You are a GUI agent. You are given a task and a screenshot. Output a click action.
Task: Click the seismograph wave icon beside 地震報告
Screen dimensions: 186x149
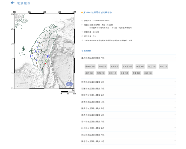pos(13,3)
